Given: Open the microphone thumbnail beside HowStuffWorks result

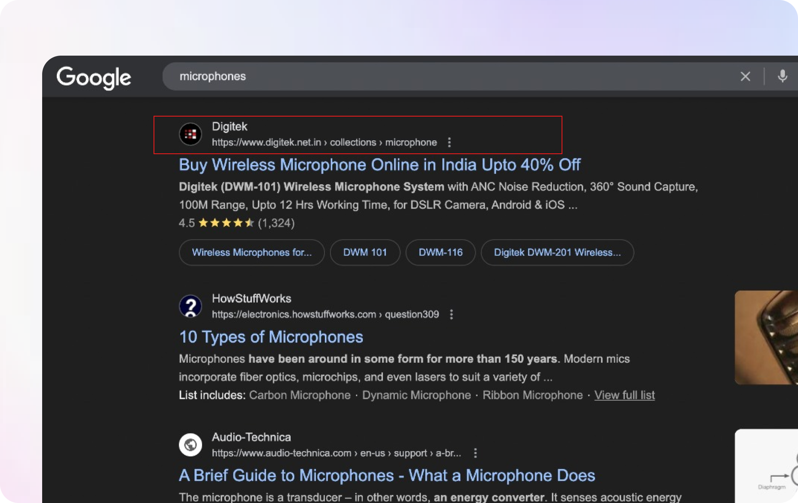Looking at the screenshot, I should tap(766, 337).
